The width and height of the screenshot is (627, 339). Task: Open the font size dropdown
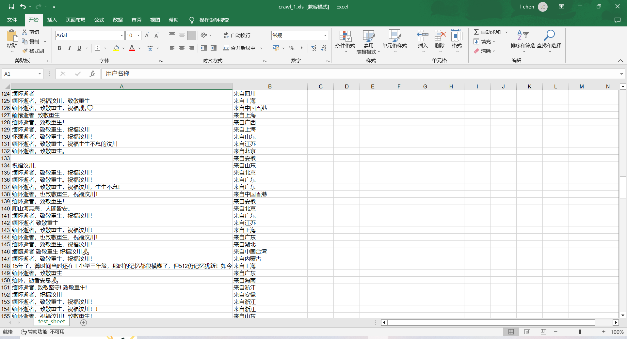(139, 35)
